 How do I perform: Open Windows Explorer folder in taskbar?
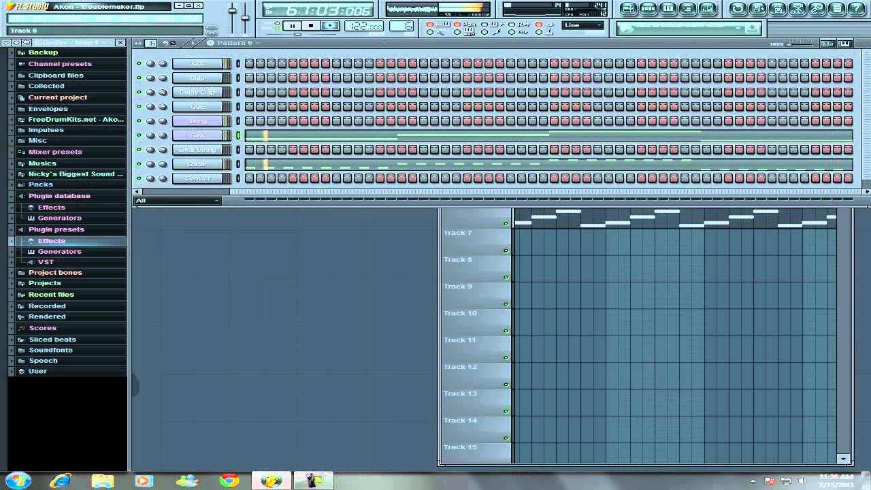103,480
